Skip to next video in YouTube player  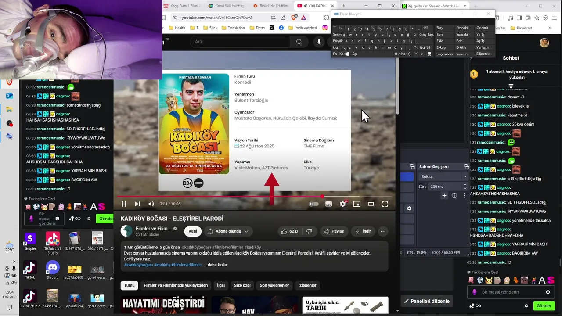137,204
